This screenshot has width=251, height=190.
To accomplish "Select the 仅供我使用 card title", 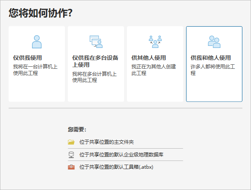I will click(x=28, y=58).
